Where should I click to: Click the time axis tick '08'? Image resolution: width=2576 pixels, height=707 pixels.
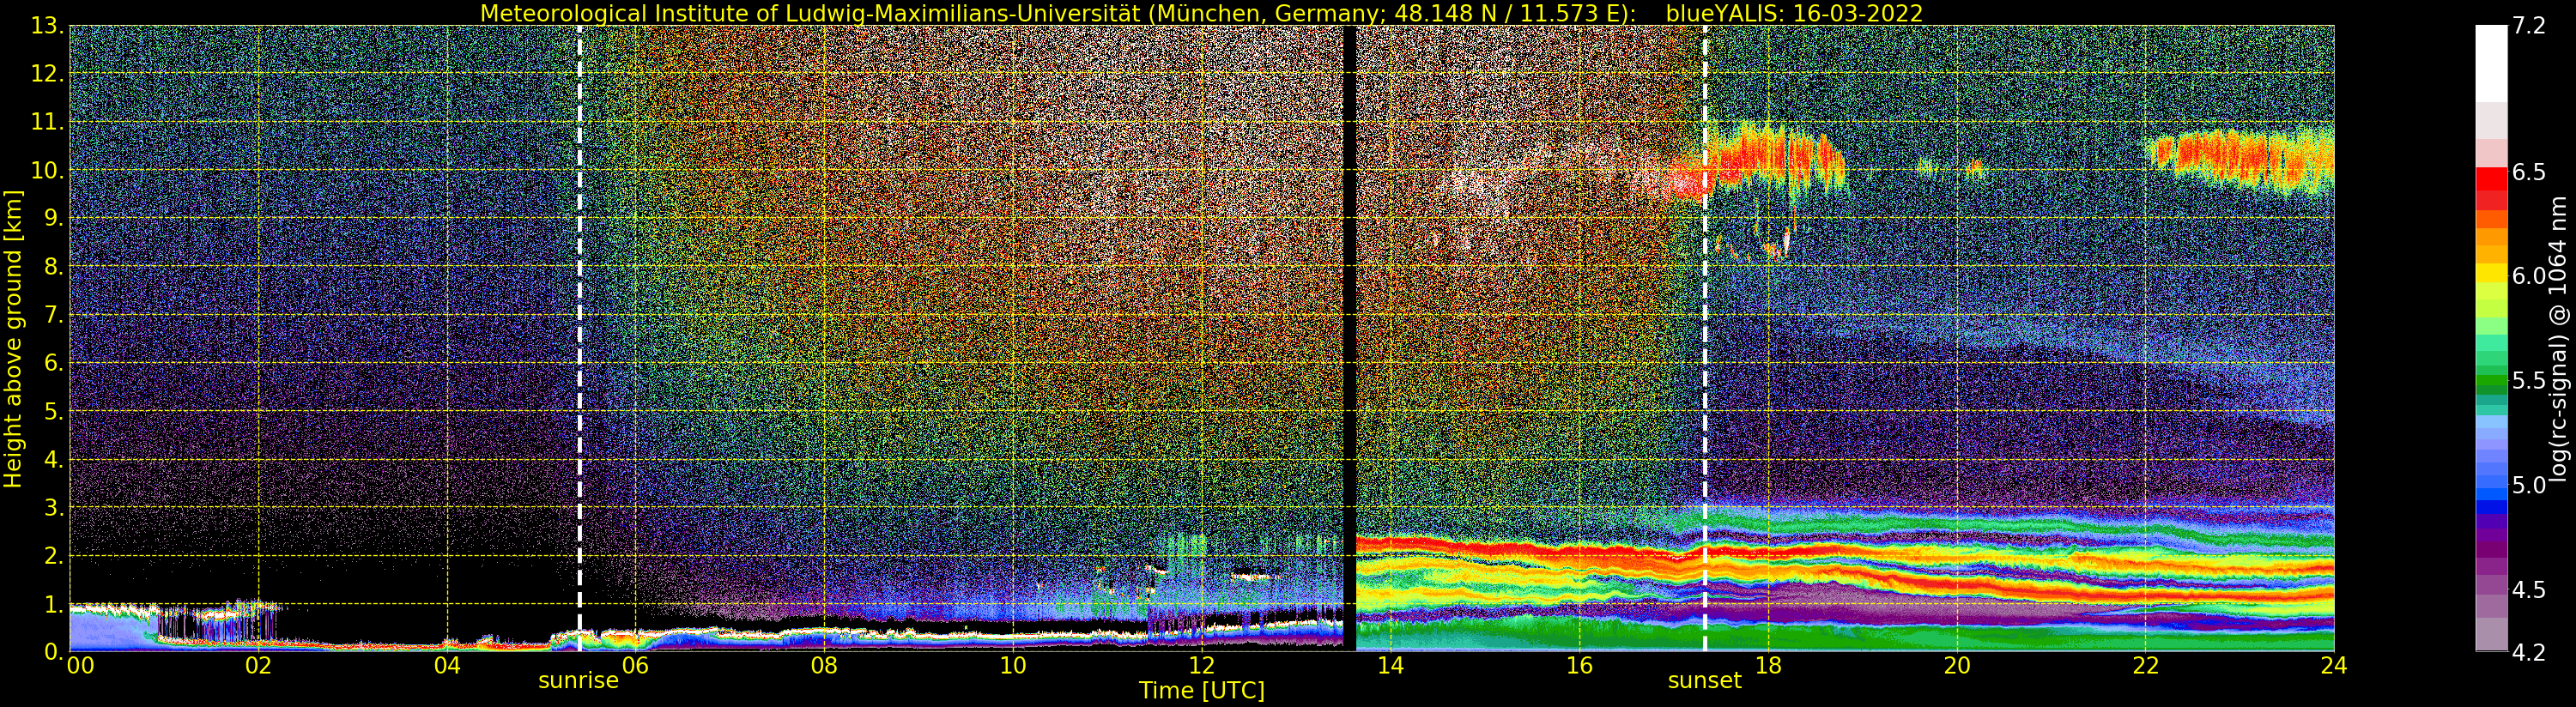tap(824, 666)
